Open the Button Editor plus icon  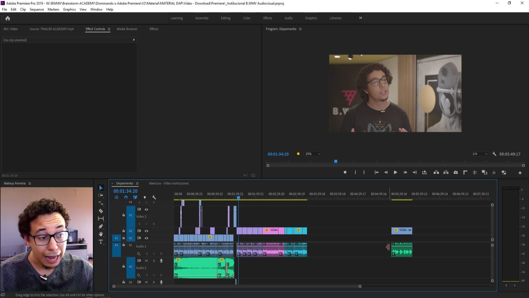(520, 173)
